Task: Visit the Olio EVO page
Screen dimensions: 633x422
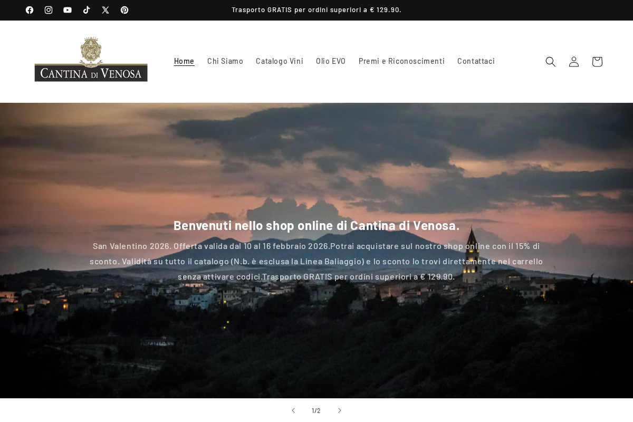Action: click(331, 61)
